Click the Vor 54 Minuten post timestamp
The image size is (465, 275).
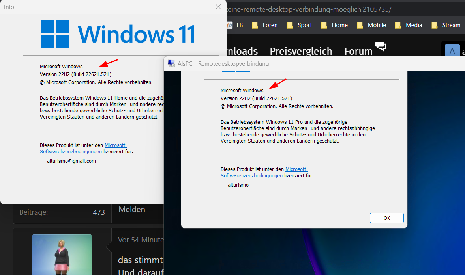click(141, 240)
